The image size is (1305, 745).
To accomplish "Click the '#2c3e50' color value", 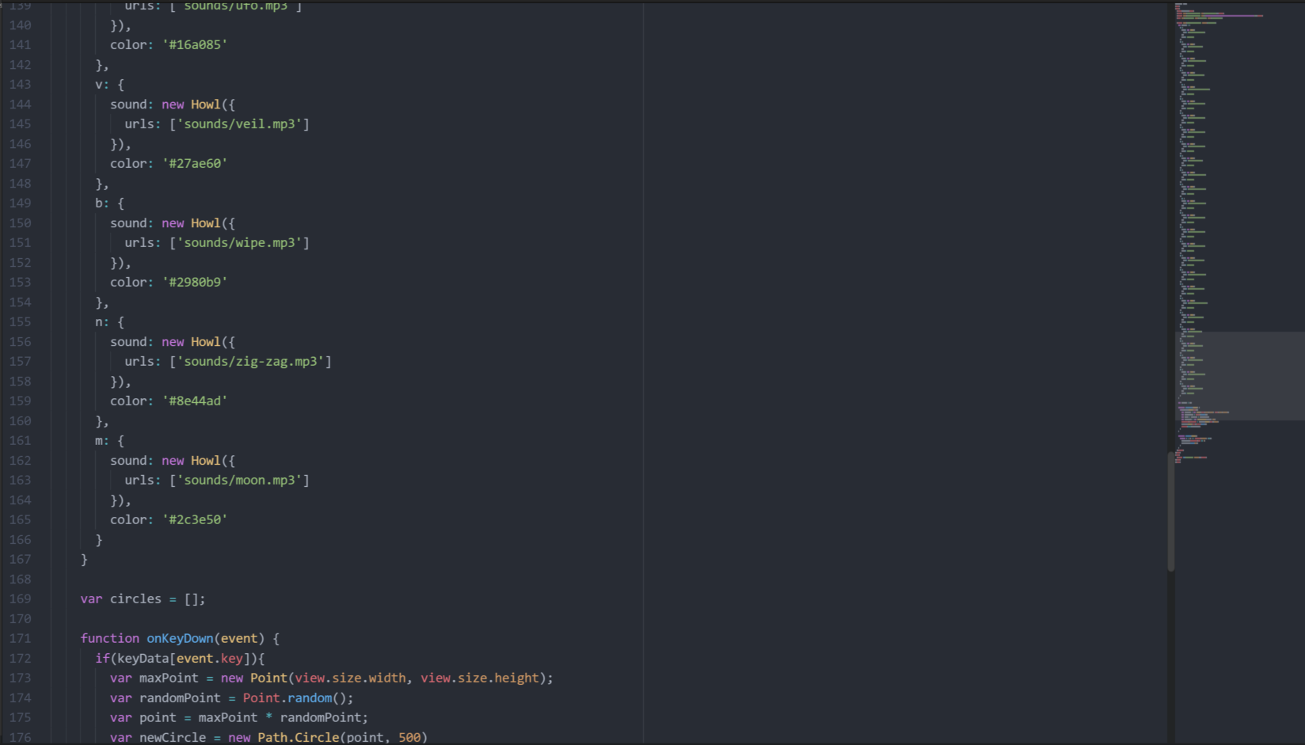I will click(x=195, y=520).
